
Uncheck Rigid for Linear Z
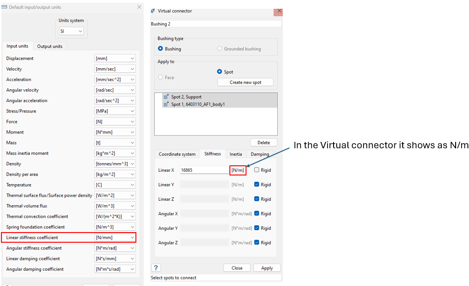pos(257,199)
